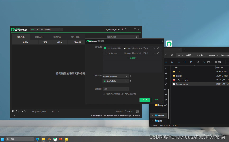Screen dimensions: 229x142
Task: Open the td_liyuguangcn account dropdown
Action: (x=113, y=29)
